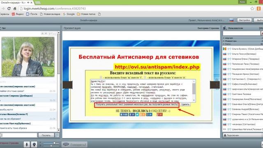Click the Презентация panel title
The width and height of the screenshot is (263, 148).
[72, 28]
